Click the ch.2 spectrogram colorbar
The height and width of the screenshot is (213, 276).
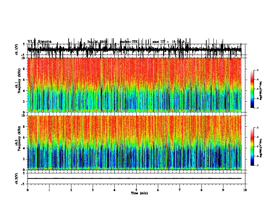coord(252,147)
